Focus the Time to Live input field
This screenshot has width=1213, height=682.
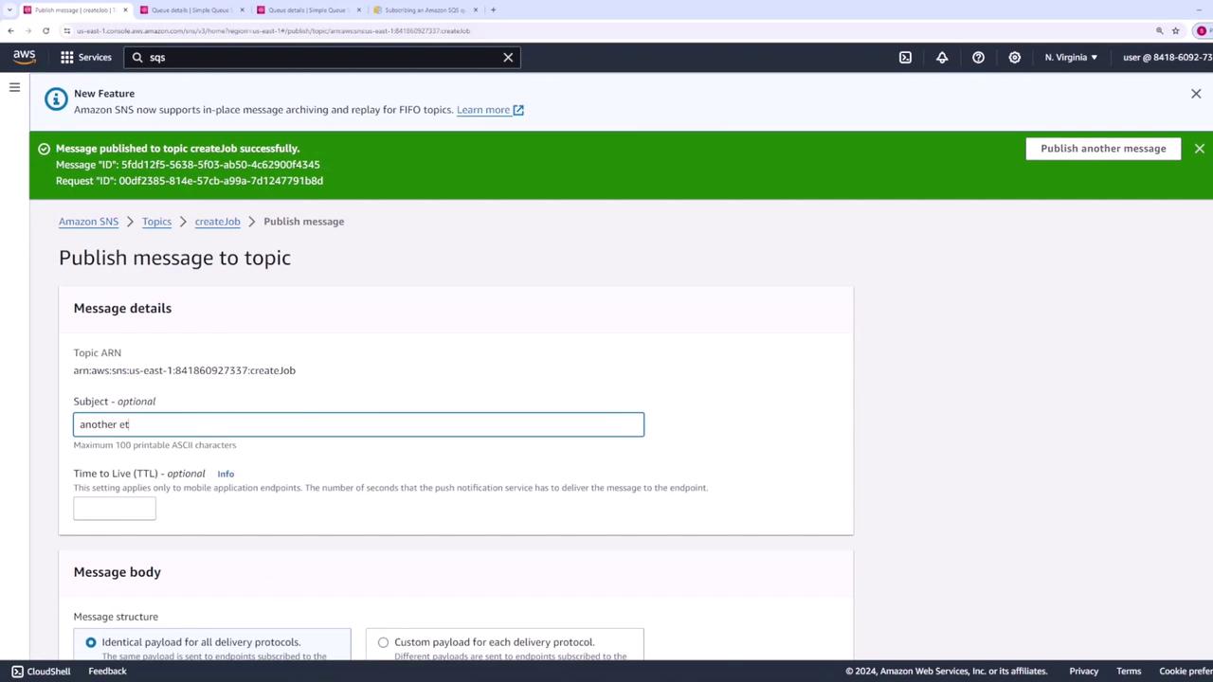click(115, 509)
